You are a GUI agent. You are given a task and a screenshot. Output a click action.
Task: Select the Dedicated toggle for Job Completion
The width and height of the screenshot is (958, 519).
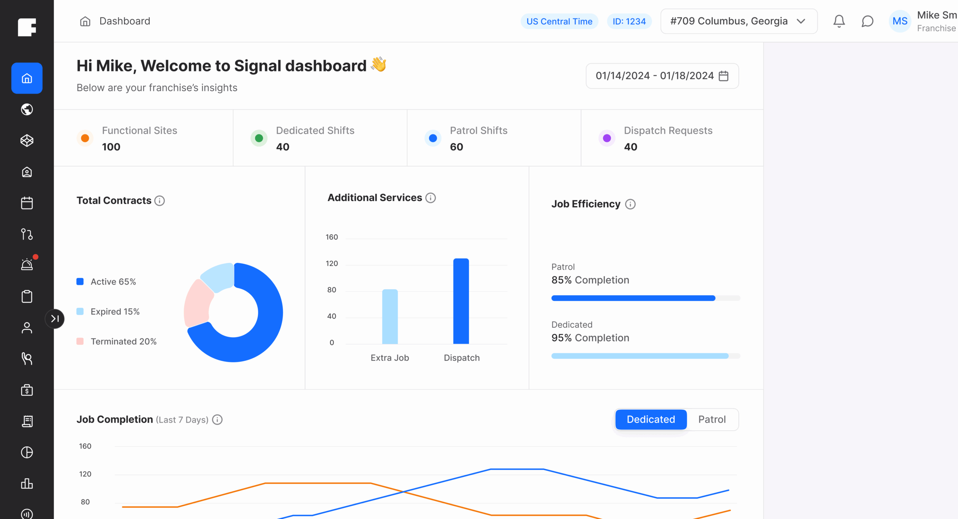(651, 419)
